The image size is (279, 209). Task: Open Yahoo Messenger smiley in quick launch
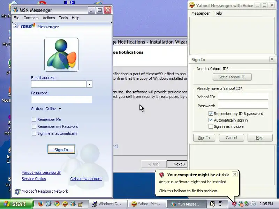(x=65, y=204)
